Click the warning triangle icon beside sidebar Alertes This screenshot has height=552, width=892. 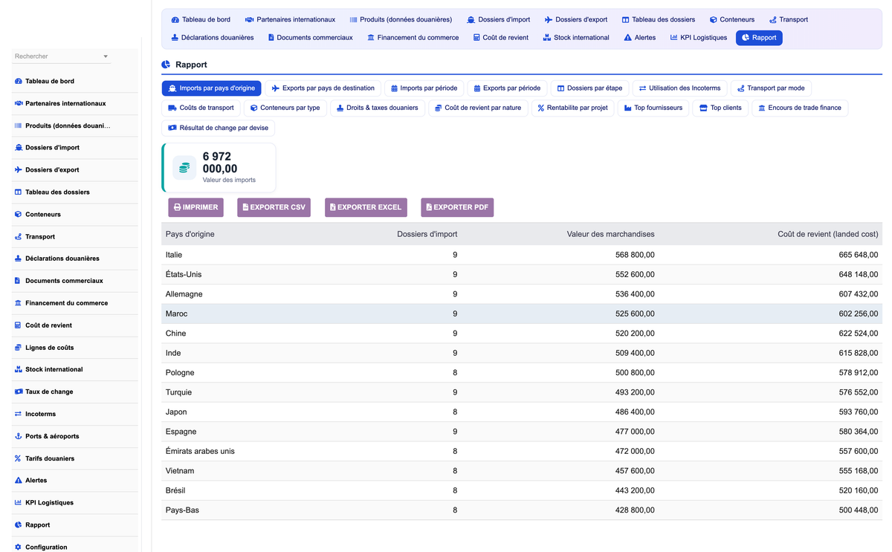(19, 481)
